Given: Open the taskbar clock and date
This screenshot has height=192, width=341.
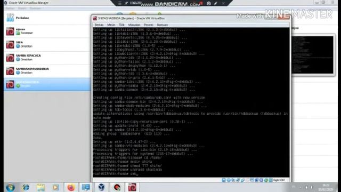Looking at the screenshot, I should [326, 187].
